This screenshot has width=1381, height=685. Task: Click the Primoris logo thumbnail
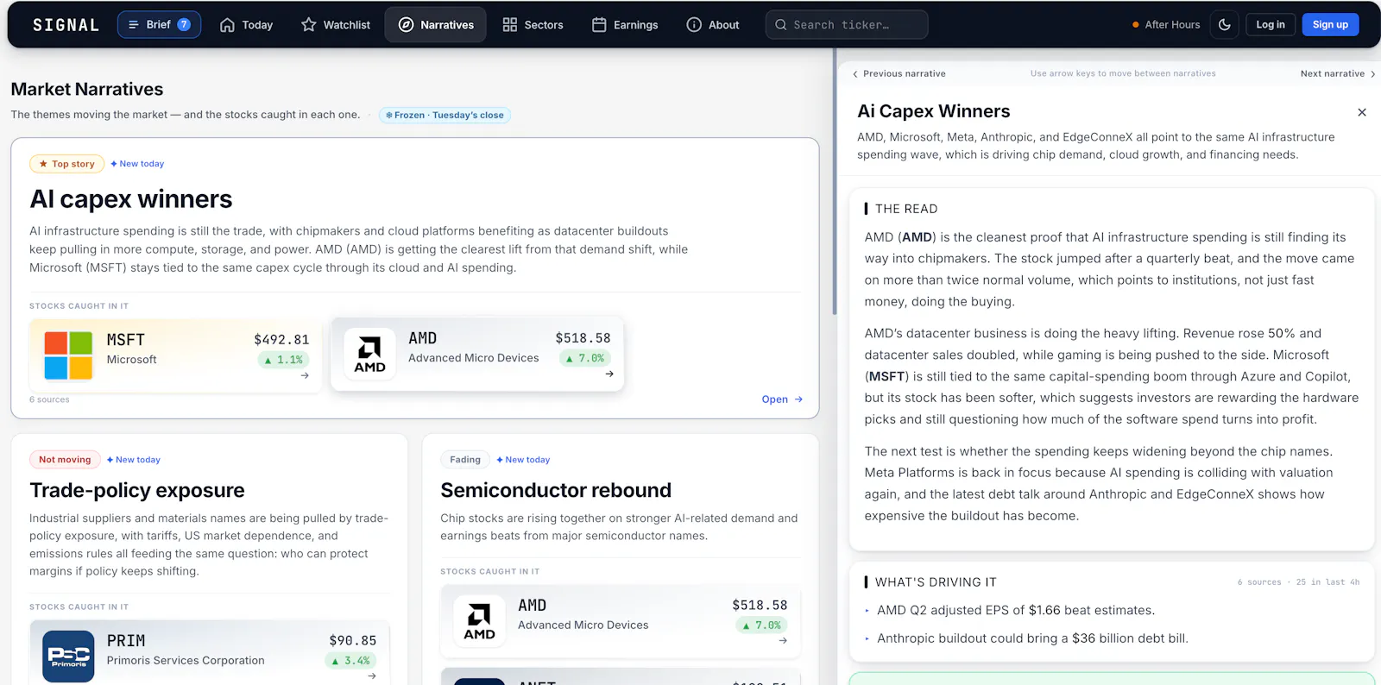[x=68, y=657]
